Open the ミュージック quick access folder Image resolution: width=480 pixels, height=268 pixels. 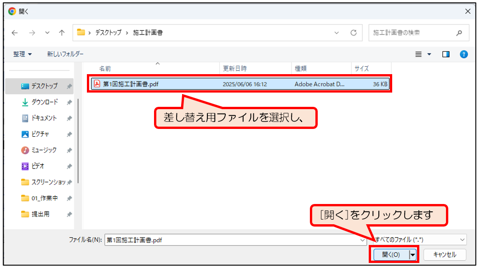pyautogui.click(x=44, y=150)
